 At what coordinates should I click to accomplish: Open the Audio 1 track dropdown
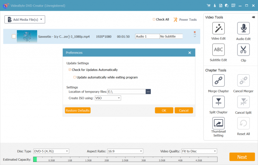(x=147, y=36)
